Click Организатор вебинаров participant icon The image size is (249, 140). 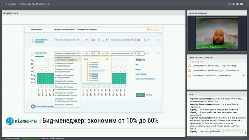(190, 66)
